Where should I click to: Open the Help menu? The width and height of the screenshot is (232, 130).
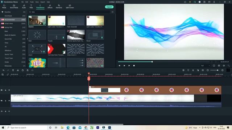click(x=48, y=2)
